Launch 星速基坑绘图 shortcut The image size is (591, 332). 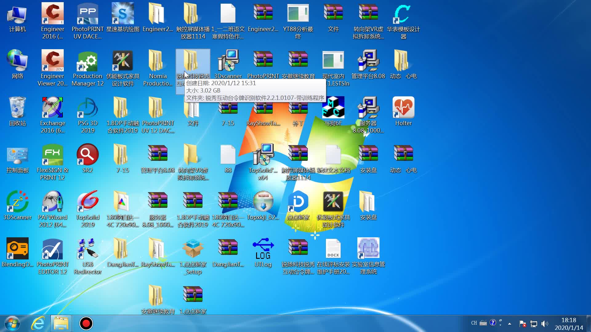123,18
